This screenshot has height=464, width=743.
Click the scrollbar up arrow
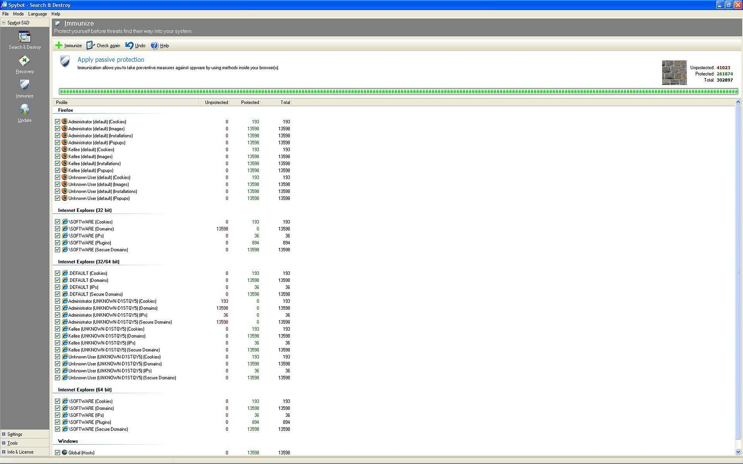tap(738, 102)
